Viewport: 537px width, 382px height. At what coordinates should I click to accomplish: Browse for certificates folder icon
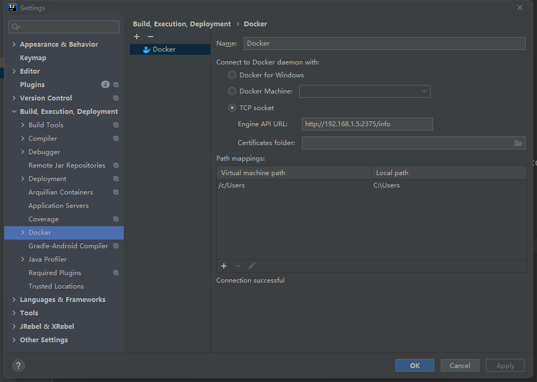pyautogui.click(x=518, y=143)
